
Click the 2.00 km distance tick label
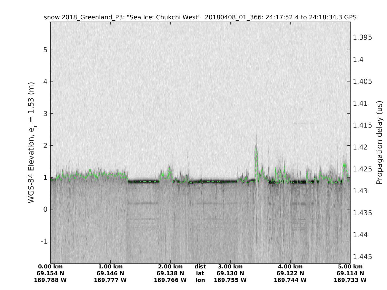click(x=170, y=266)
